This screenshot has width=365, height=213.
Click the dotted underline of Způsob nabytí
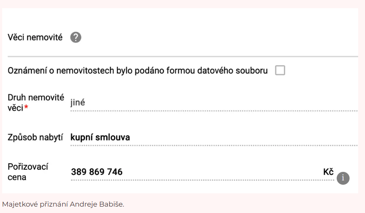(x=214, y=146)
